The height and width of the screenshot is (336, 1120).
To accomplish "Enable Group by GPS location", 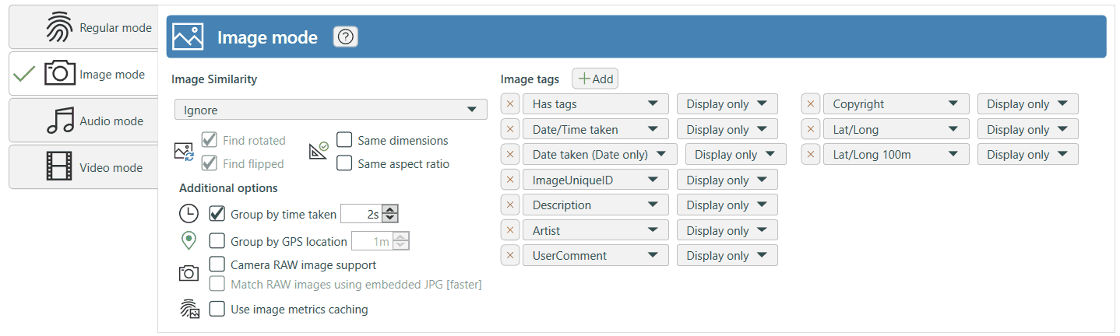I will [x=217, y=241].
